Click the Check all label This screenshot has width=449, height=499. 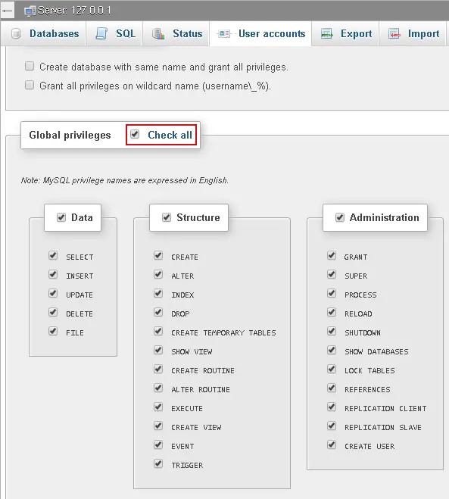pyautogui.click(x=170, y=135)
